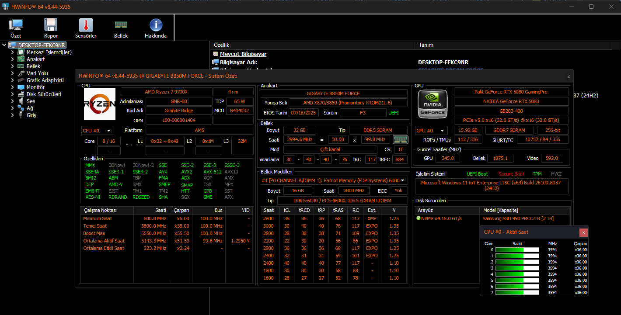Select the Veri Yolu bus icon
Image resolution: width=621 pixels, height=315 pixels.
(21, 73)
